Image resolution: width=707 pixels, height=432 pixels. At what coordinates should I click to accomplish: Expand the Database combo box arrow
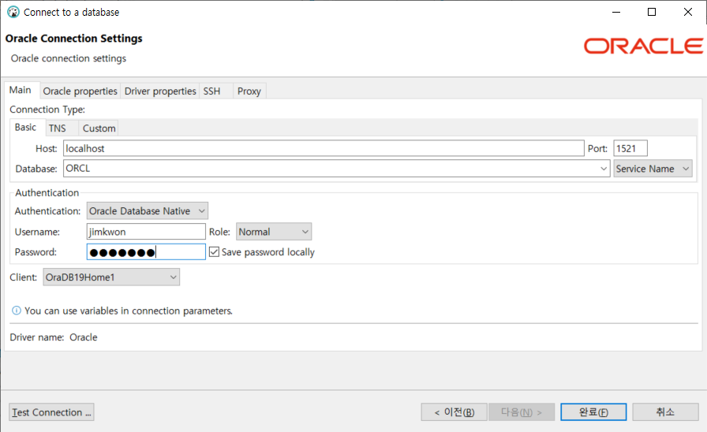pos(604,169)
